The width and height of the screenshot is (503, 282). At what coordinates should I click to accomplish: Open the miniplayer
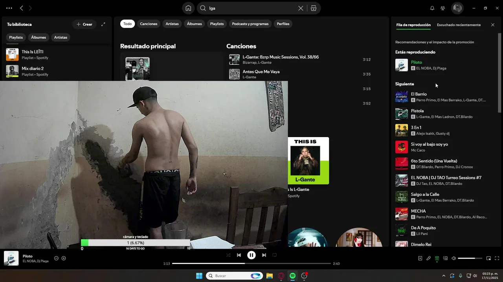pyautogui.click(x=488, y=258)
